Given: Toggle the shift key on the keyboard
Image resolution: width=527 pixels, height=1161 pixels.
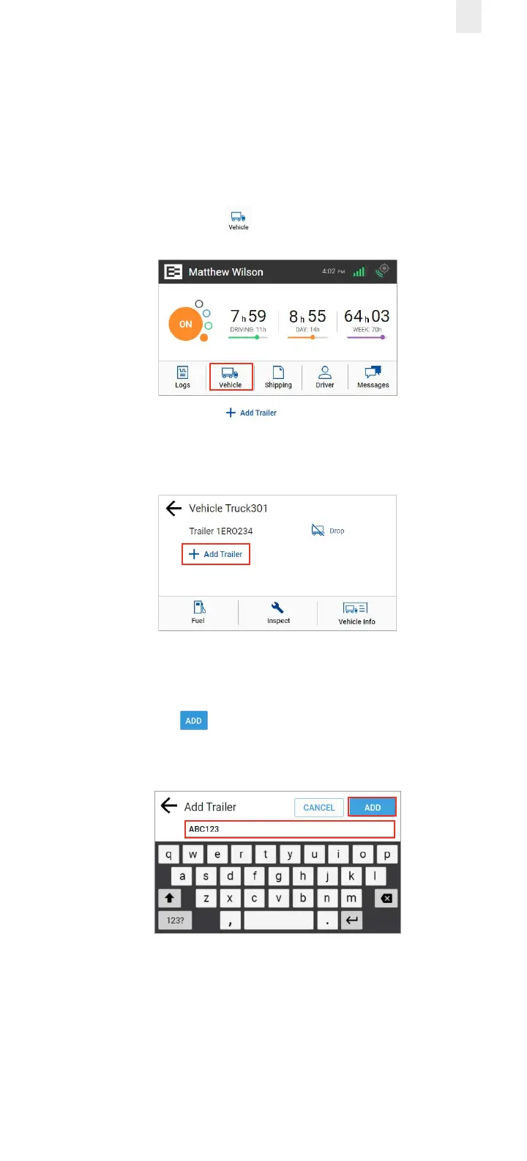Looking at the screenshot, I should [170, 898].
